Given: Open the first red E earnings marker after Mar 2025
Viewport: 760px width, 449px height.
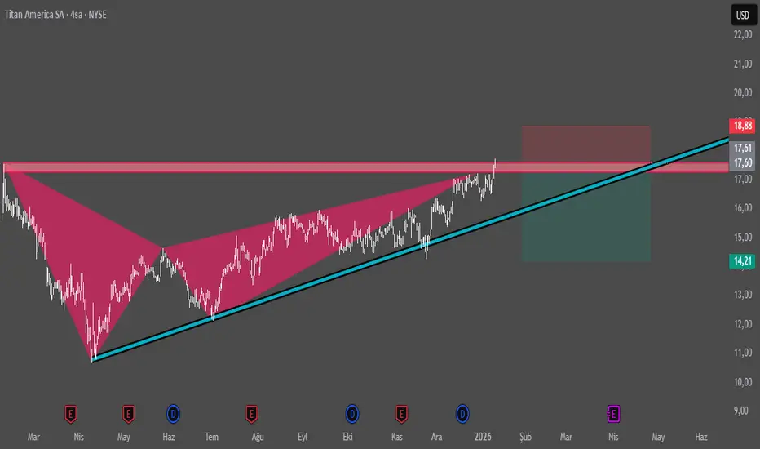Looking at the screenshot, I should coord(70,414).
